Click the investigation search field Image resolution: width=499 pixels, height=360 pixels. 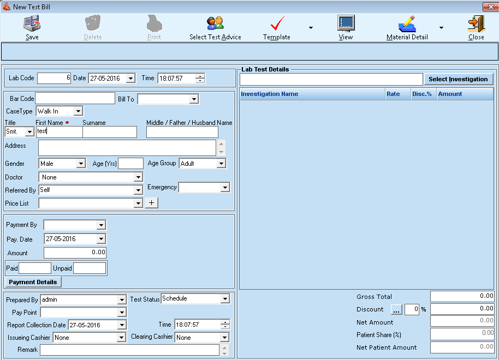click(x=331, y=79)
